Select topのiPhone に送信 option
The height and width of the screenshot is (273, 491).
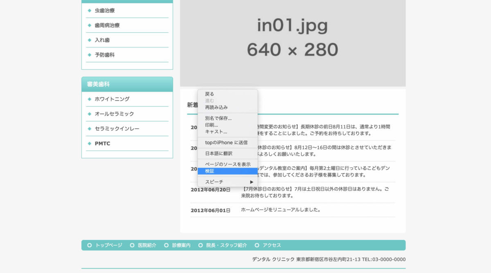tap(227, 143)
